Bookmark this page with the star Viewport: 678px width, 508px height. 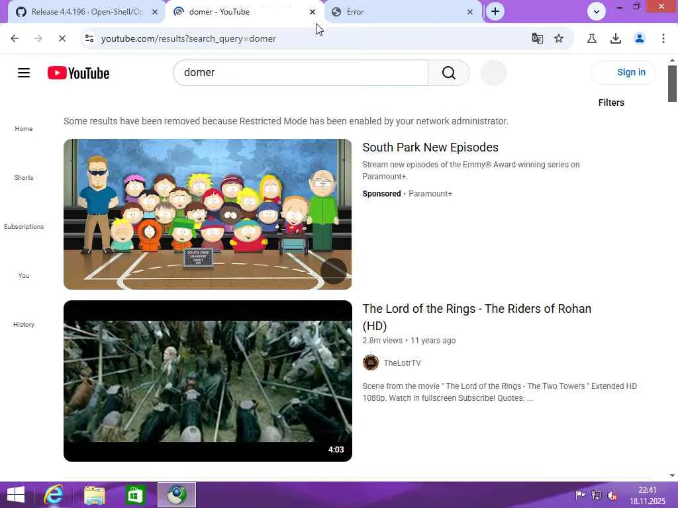559,38
